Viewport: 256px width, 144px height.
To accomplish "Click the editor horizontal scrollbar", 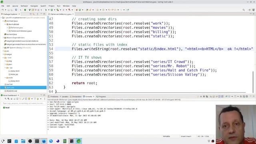I will (150, 92).
